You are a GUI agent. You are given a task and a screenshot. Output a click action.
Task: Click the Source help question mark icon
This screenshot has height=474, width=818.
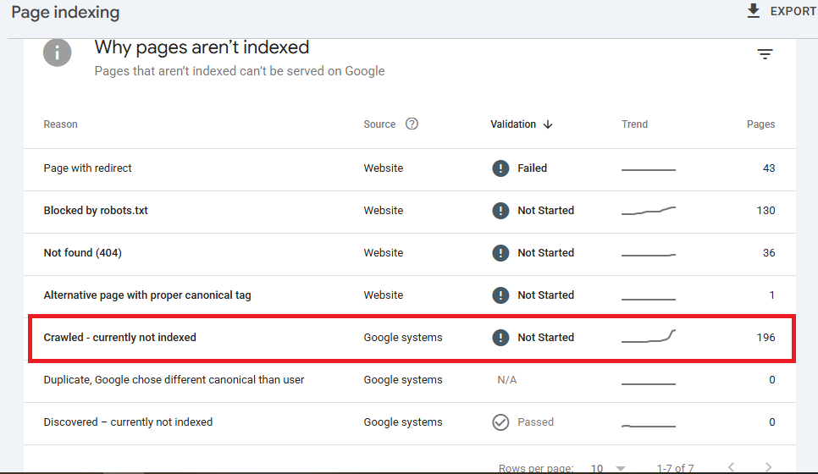412,124
